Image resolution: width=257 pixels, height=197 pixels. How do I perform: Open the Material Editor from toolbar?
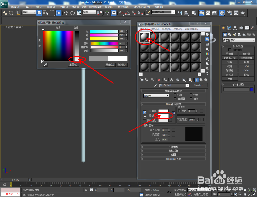click(x=222, y=13)
